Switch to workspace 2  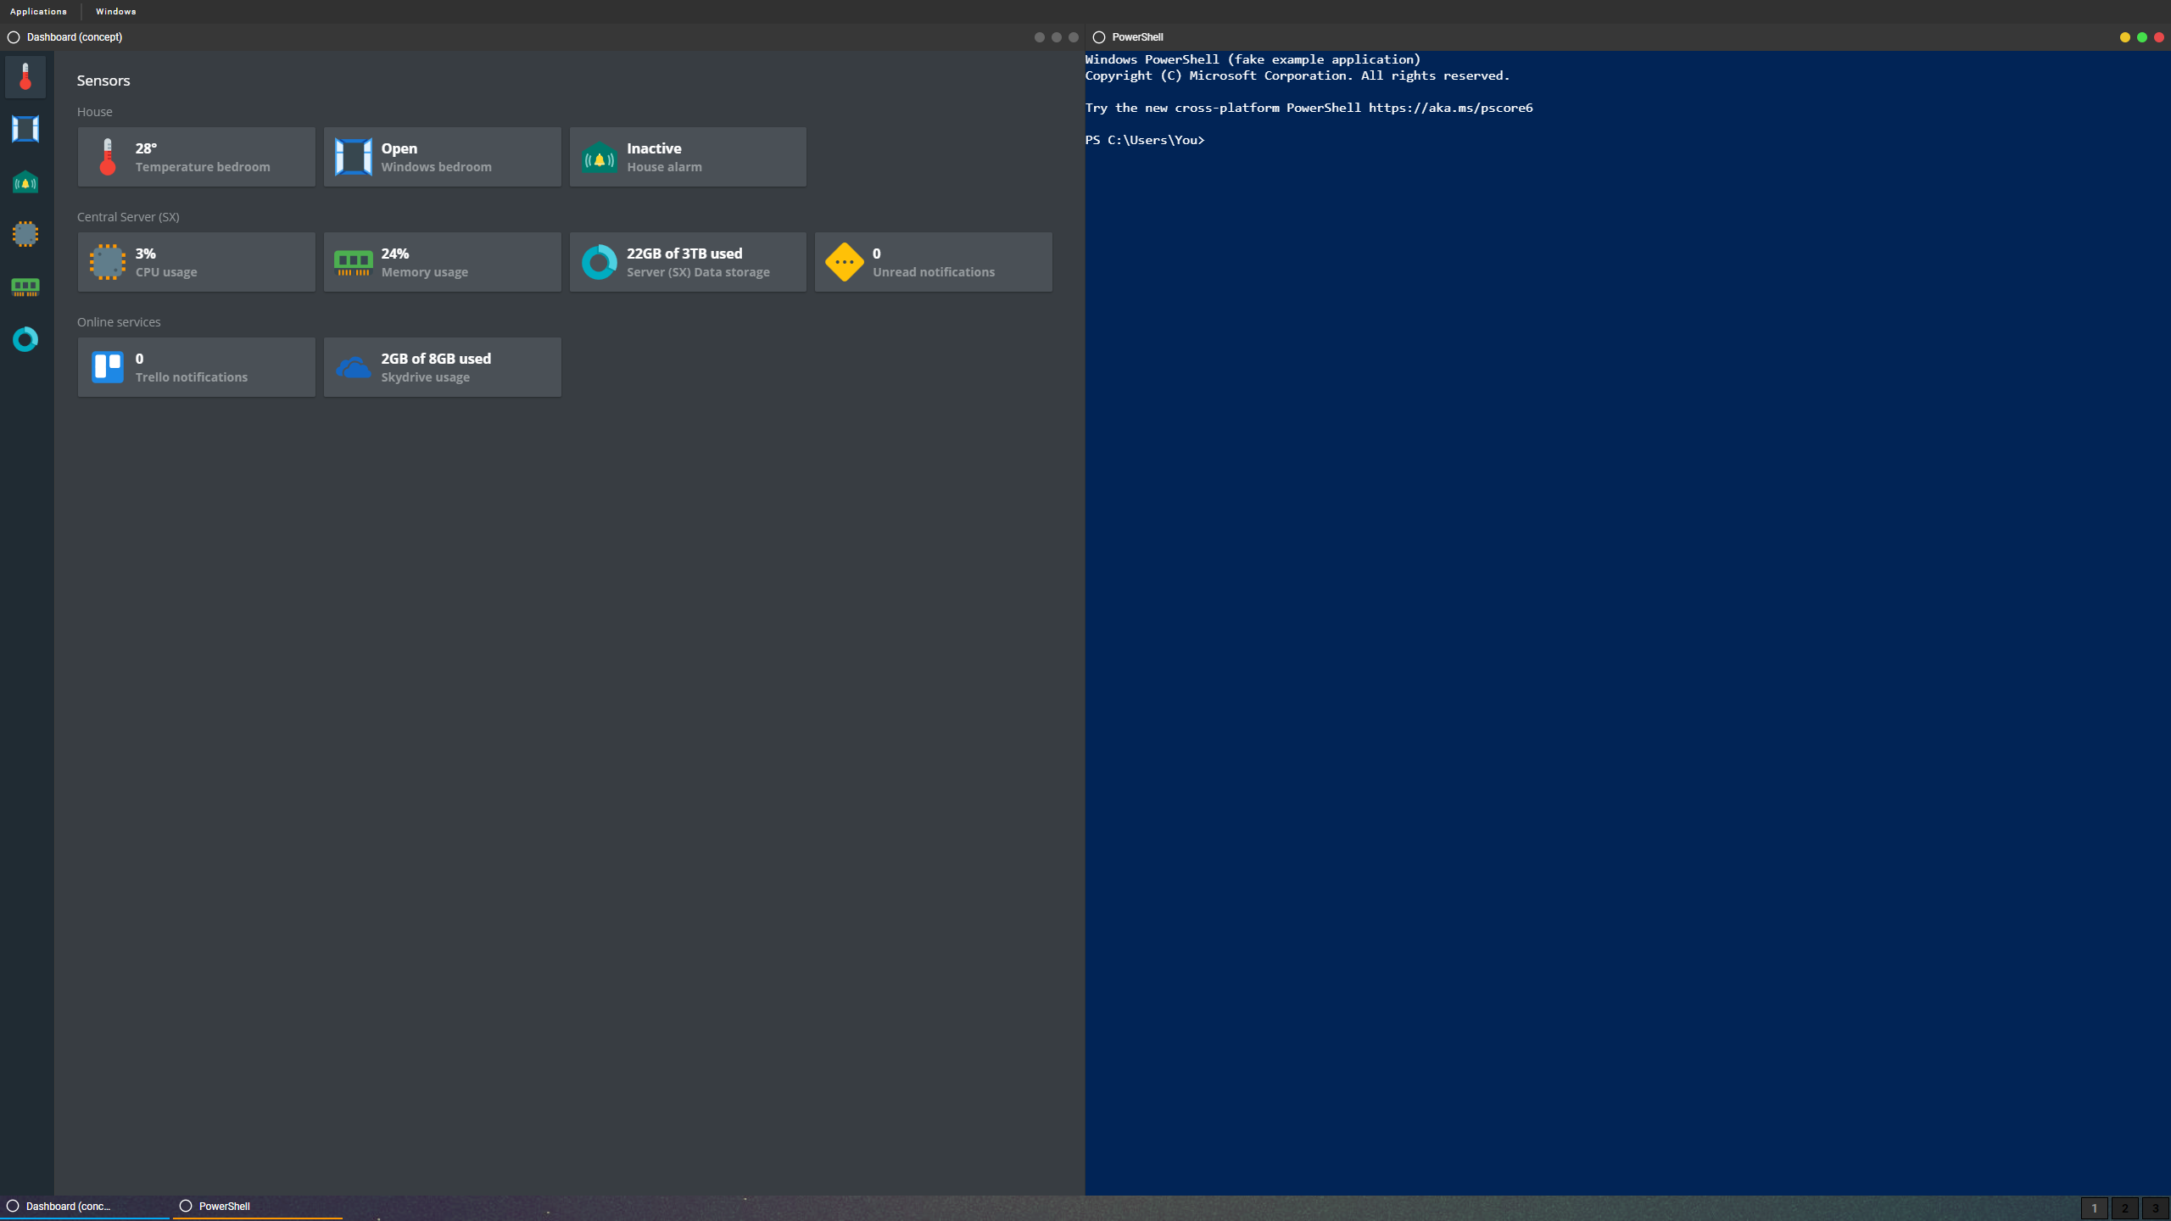[x=2124, y=1208]
